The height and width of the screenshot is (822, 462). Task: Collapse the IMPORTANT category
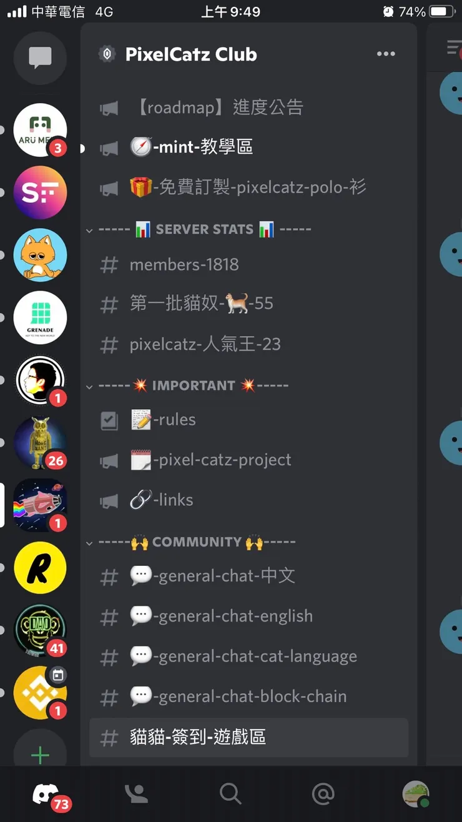coord(187,385)
